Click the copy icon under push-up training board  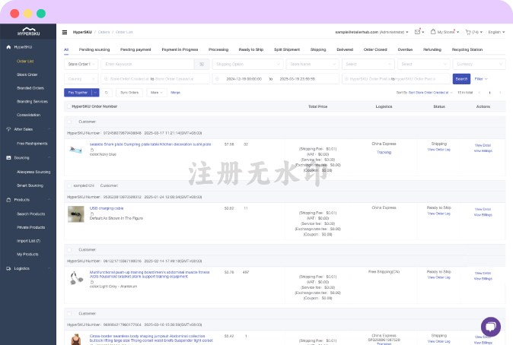(92, 282)
